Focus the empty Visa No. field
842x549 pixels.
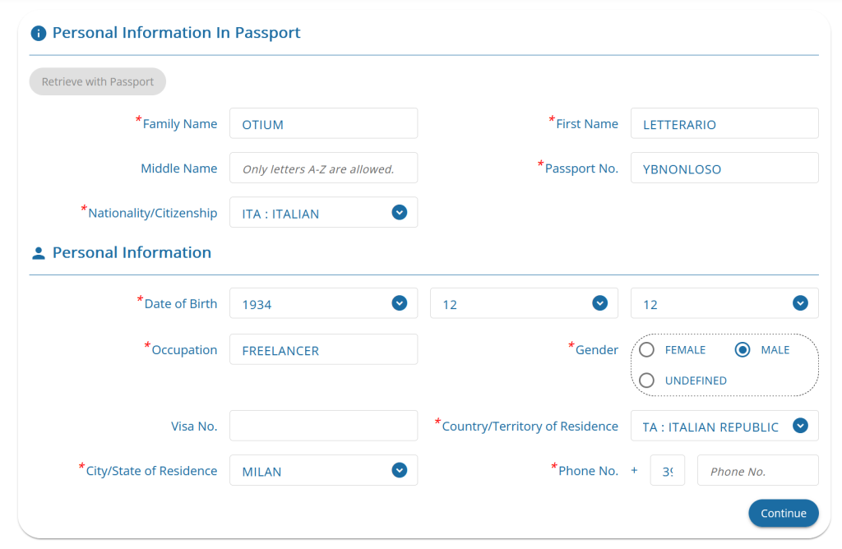324,426
